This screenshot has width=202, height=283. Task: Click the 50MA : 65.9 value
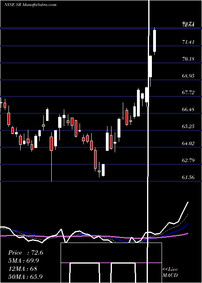25,277
